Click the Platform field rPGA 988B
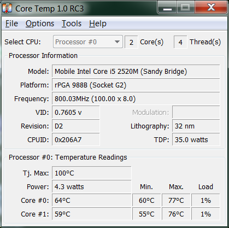This screenshot has height=228, width=229. 136,85
